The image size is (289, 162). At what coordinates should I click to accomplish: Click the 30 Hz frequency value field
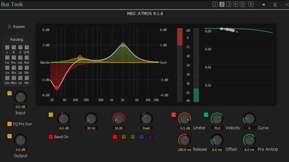pyautogui.click(x=91, y=128)
